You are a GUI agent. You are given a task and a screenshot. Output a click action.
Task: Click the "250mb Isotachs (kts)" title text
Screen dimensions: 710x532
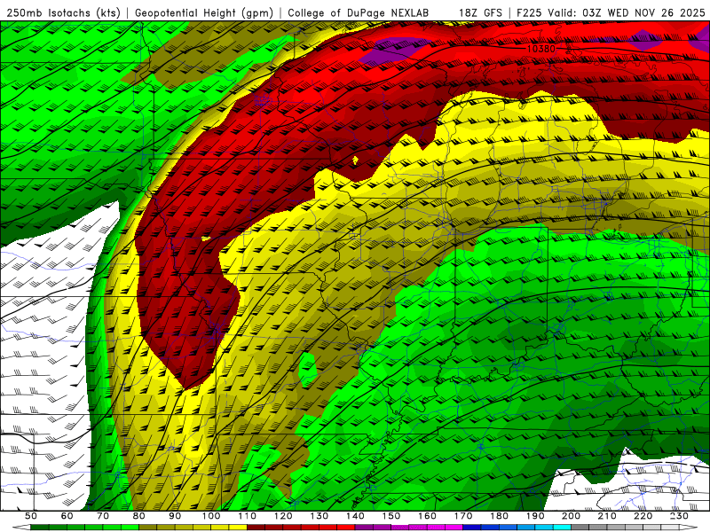63,13
